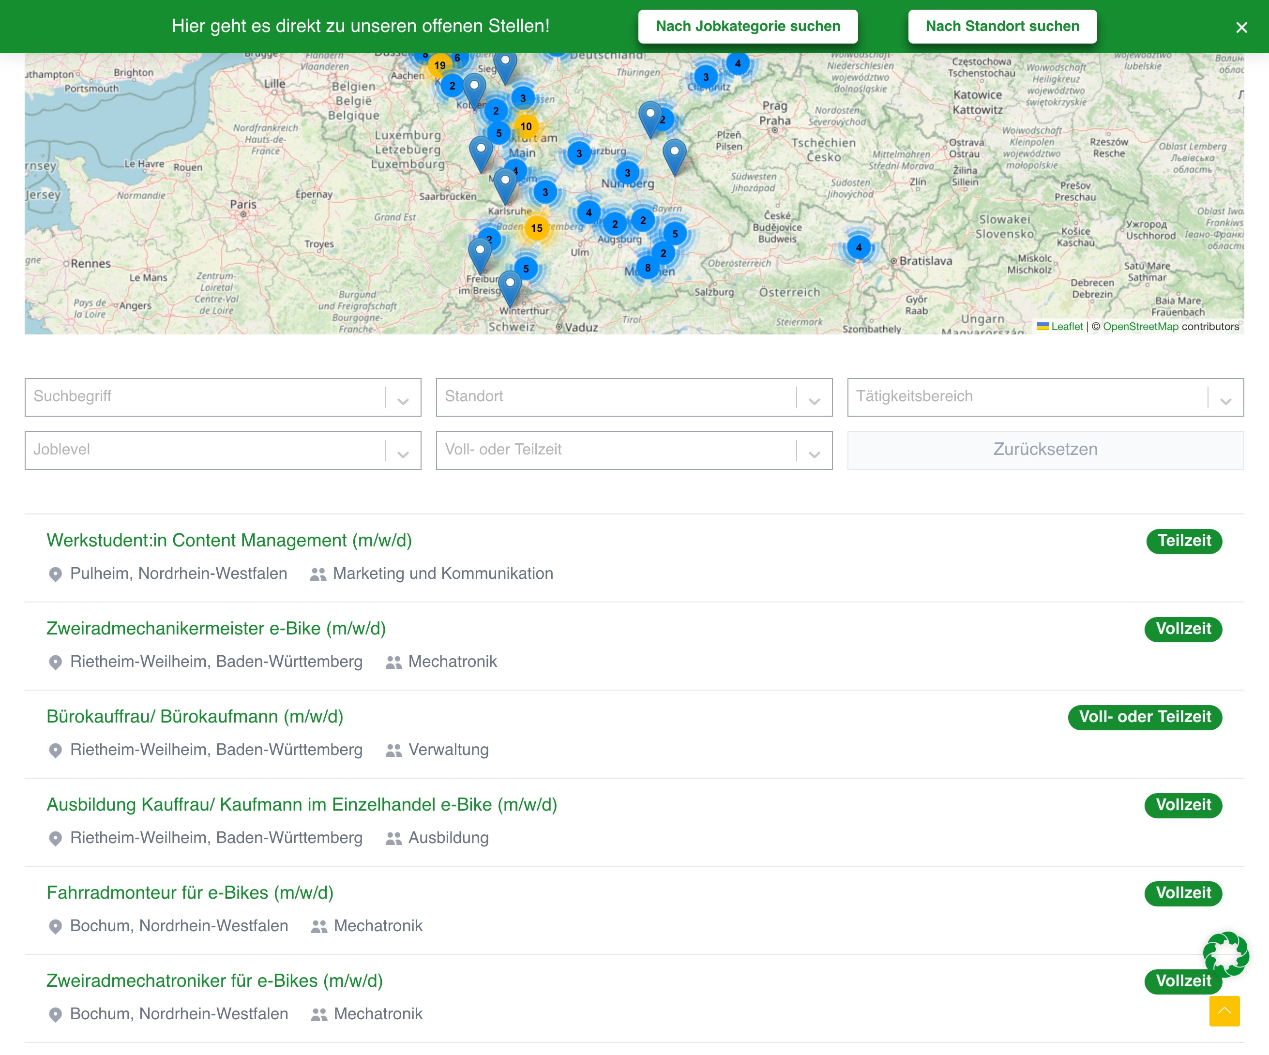This screenshot has height=1055, width=1269.
Task: Click Nach Jobkategorie suchen button
Action: [x=747, y=27]
